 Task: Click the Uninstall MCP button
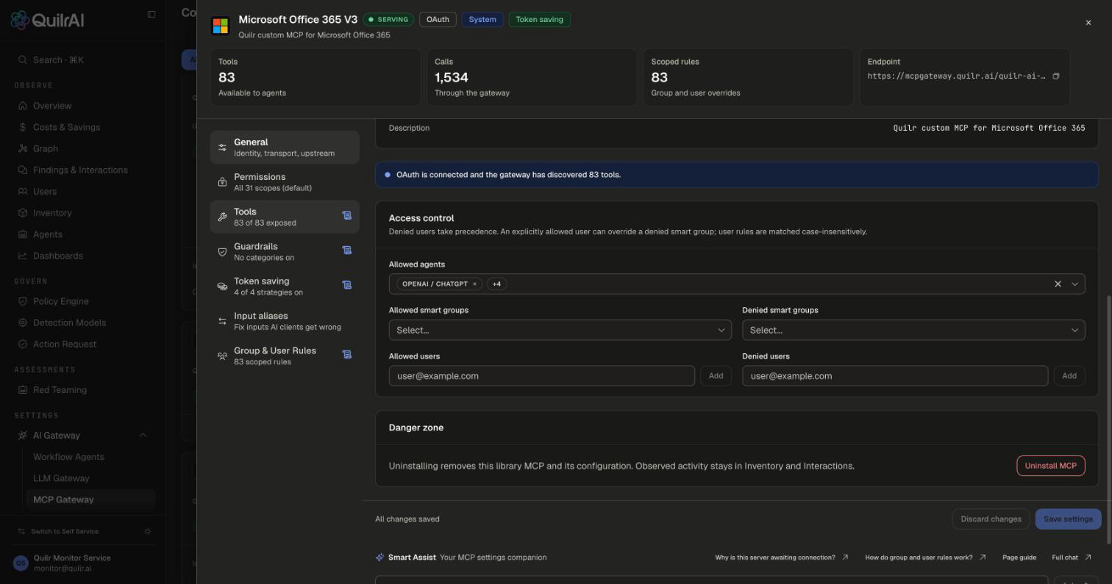click(1050, 466)
